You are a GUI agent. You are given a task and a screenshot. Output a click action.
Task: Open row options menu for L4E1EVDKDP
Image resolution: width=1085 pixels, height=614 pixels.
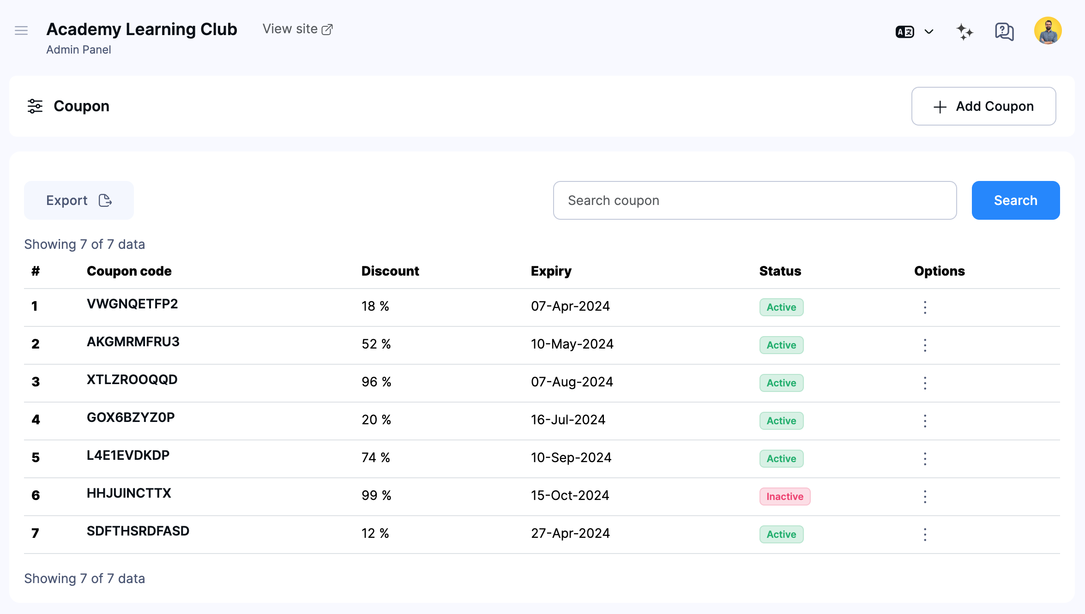click(925, 458)
